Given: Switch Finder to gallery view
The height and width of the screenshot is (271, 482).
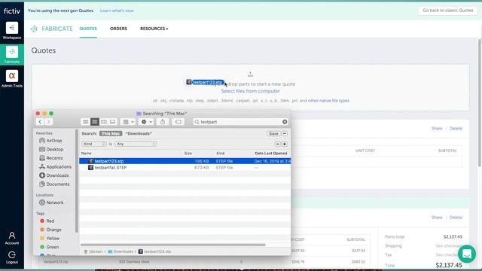Looking at the screenshot, I should coord(112,122).
